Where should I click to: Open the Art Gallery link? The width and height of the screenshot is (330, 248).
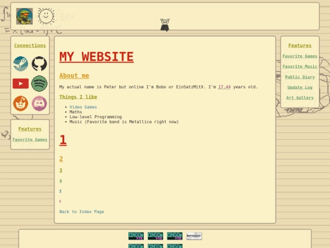(300, 97)
